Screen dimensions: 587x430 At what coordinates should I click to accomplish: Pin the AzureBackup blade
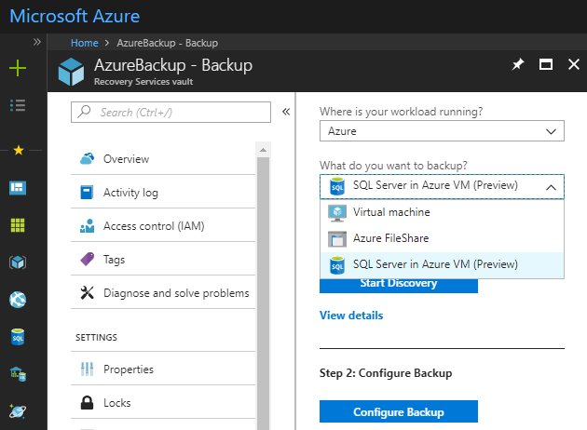click(518, 65)
